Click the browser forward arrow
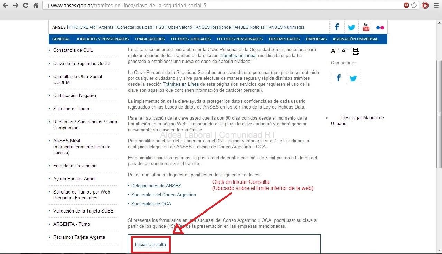The height and width of the screenshot is (254, 442). click(x=16, y=6)
